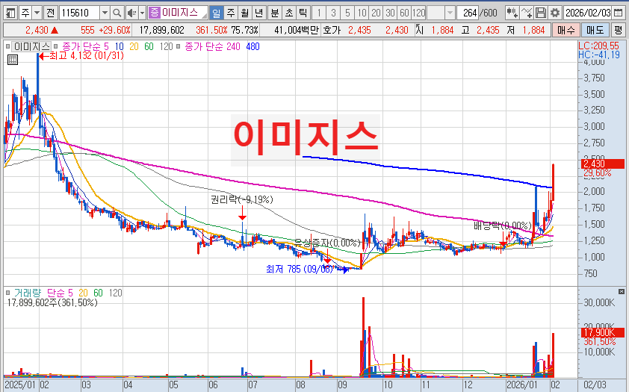Viewport: 629px width, 392px height.
Task: Save chart using the floppy disk icon
Action: (x=541, y=13)
